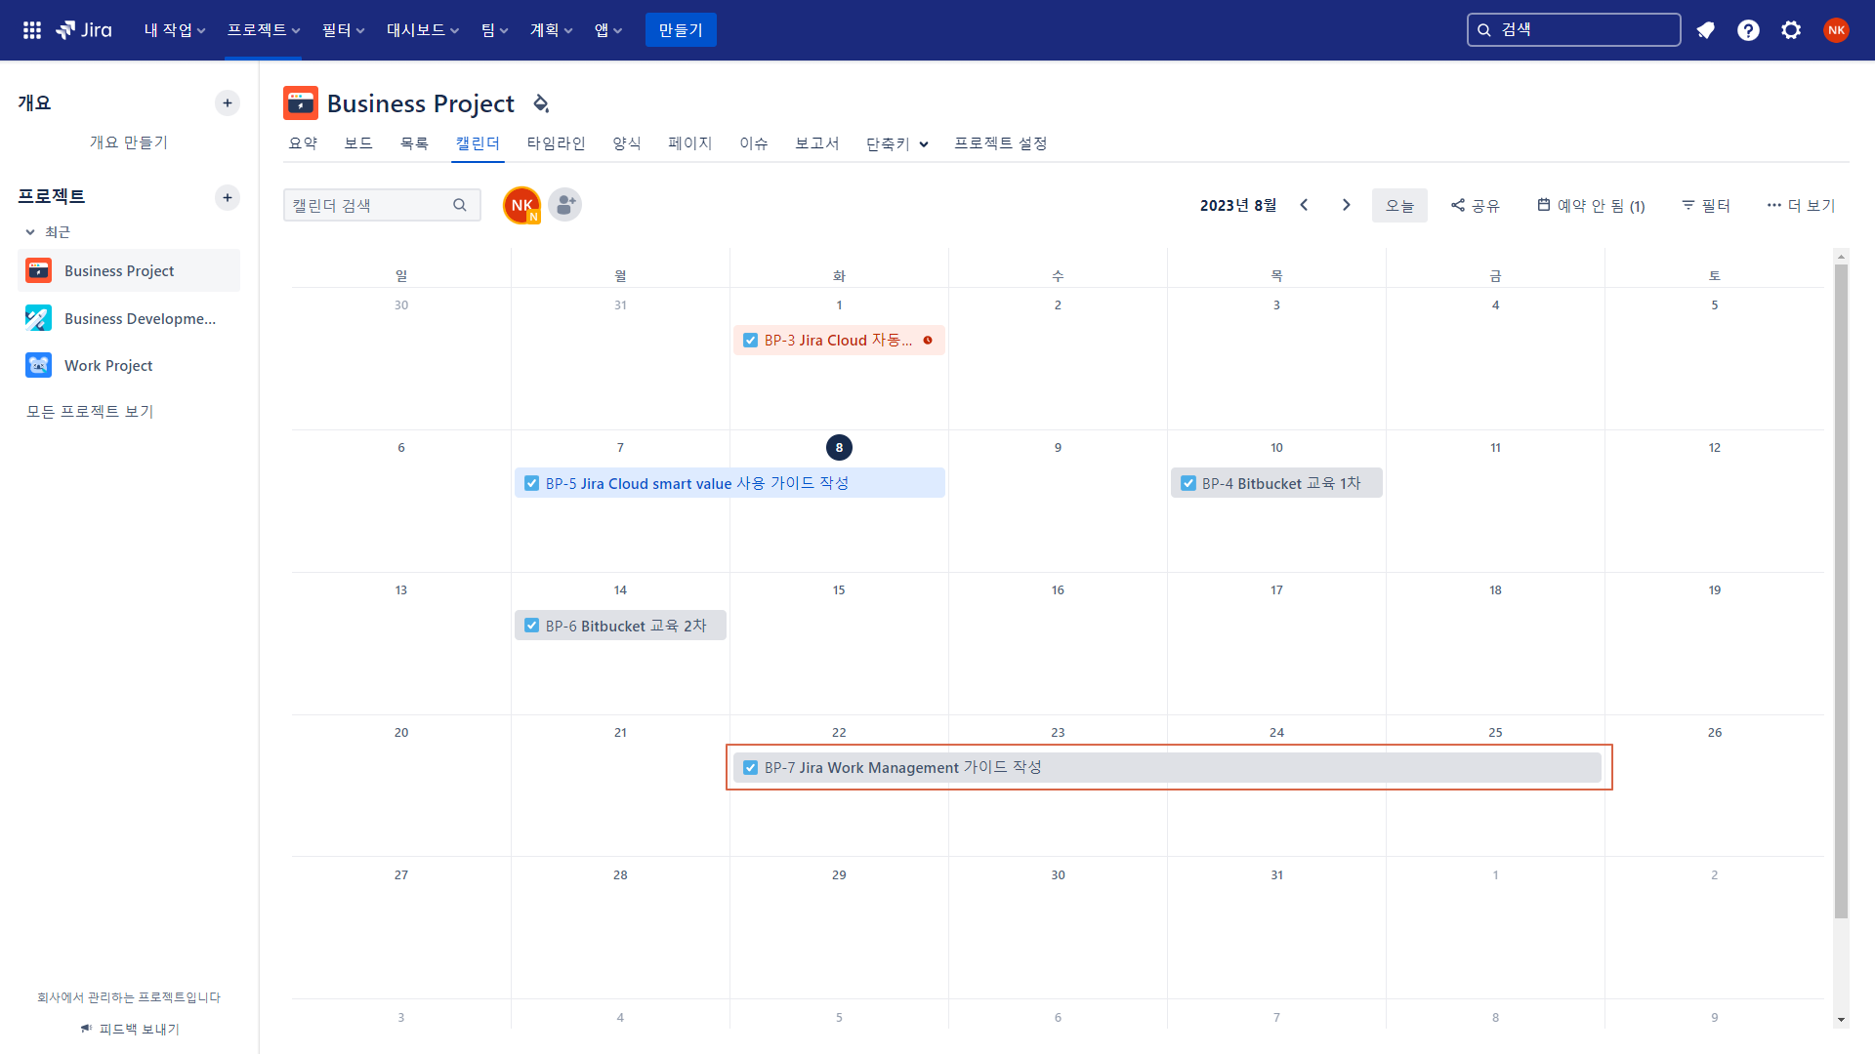Click the scrollbar down arrow
The height and width of the screenshot is (1054, 1875).
pos(1841,1020)
